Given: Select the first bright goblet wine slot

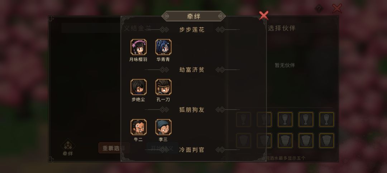Looking at the screenshot, I should point(285,120).
